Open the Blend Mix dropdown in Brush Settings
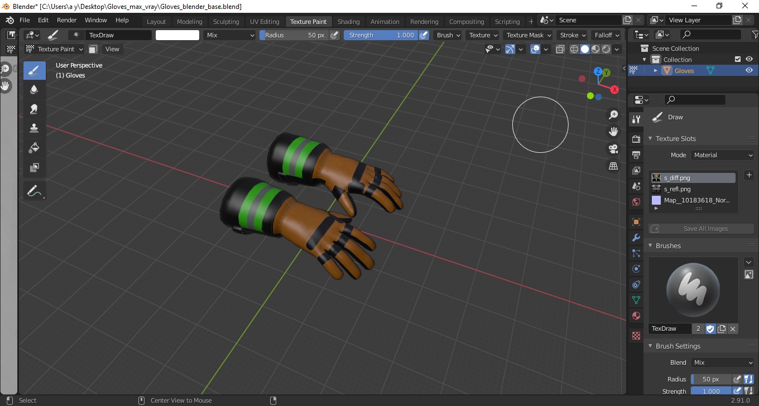759x406 pixels. point(722,362)
